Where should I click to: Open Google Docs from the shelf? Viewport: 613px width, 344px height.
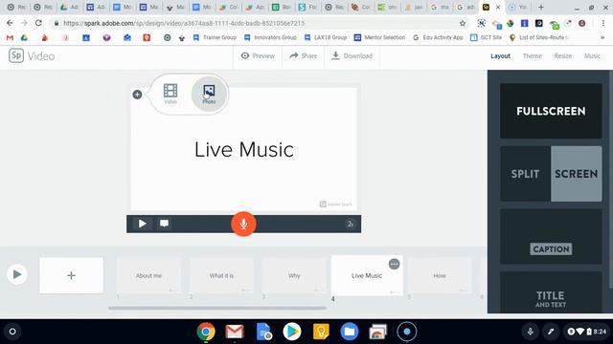click(x=263, y=332)
